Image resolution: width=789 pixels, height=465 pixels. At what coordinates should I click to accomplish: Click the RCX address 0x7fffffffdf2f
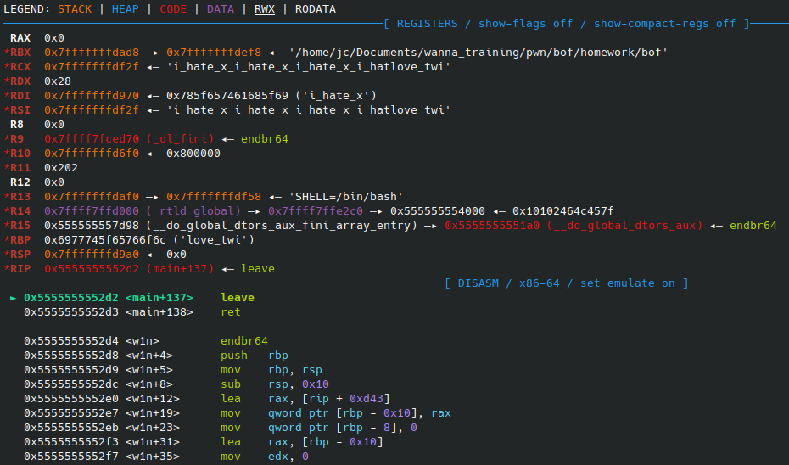tap(92, 67)
